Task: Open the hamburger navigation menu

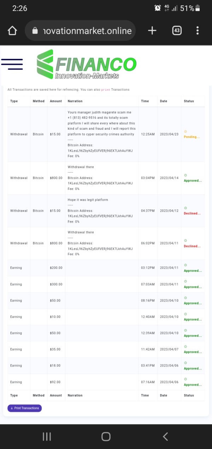Action: 12,64
